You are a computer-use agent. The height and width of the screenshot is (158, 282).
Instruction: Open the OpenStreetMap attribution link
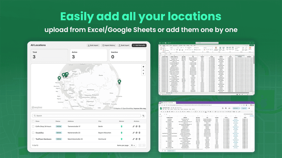click(x=127, y=108)
